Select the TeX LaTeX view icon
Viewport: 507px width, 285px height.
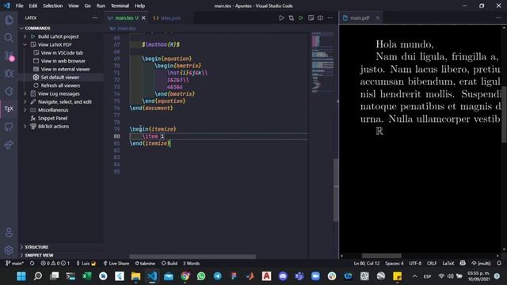coord(9,109)
